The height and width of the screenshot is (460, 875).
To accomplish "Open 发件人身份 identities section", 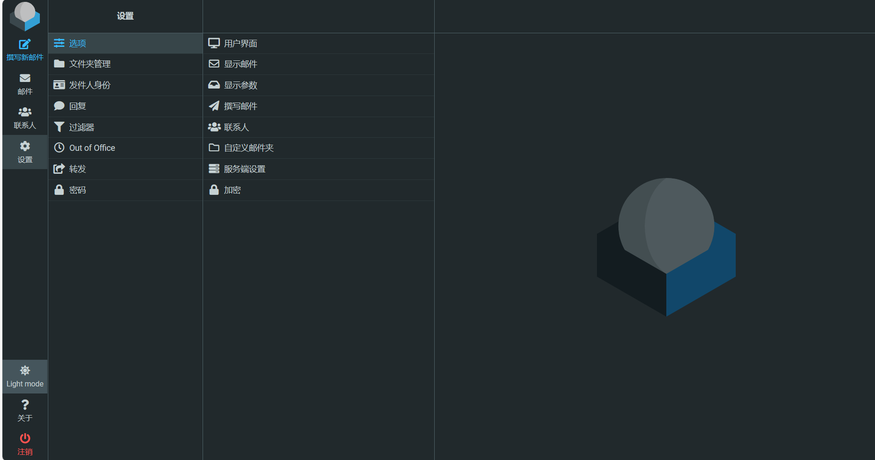I will click(x=90, y=85).
